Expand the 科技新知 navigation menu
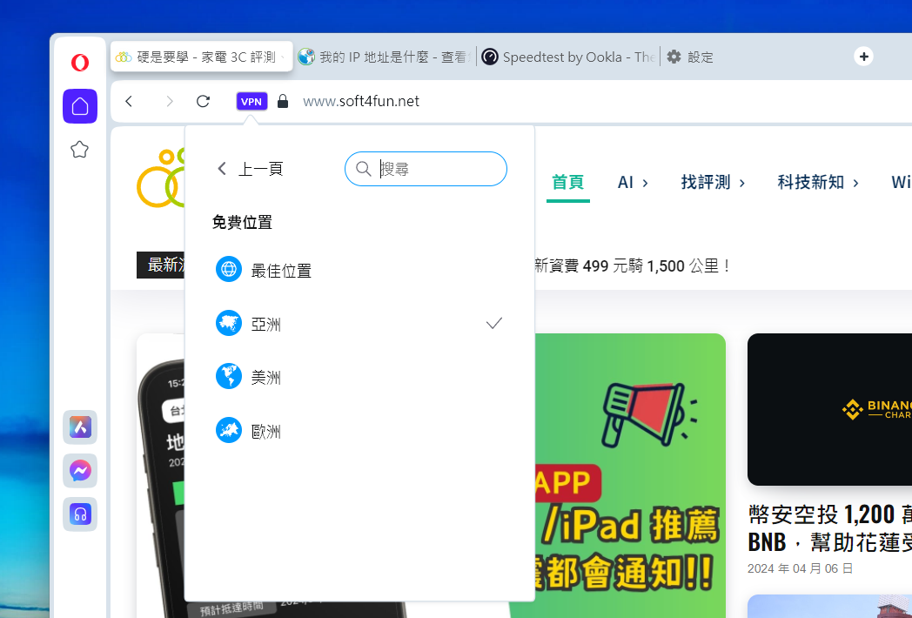912x618 pixels. click(x=817, y=182)
